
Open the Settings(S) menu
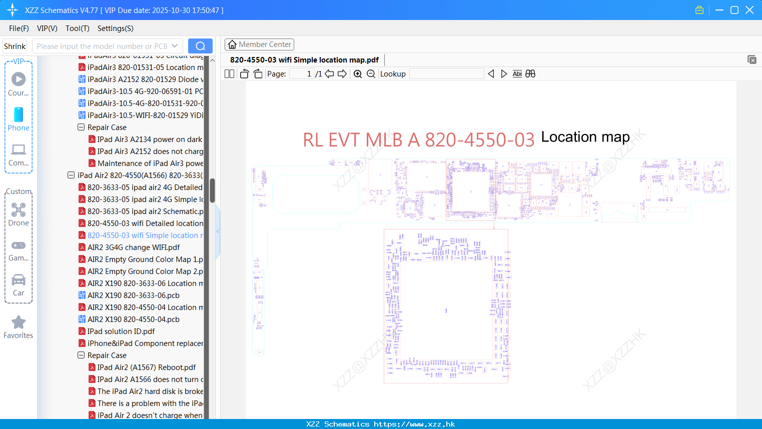point(116,28)
